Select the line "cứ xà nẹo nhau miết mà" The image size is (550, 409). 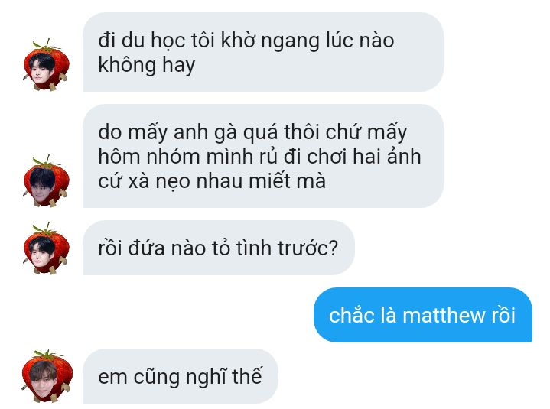[x=212, y=181]
